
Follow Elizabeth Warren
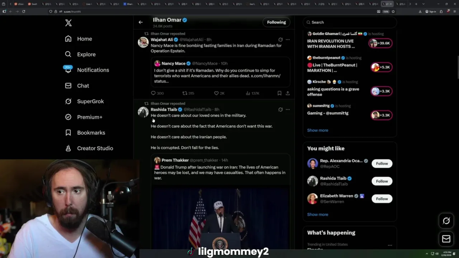coord(382,199)
